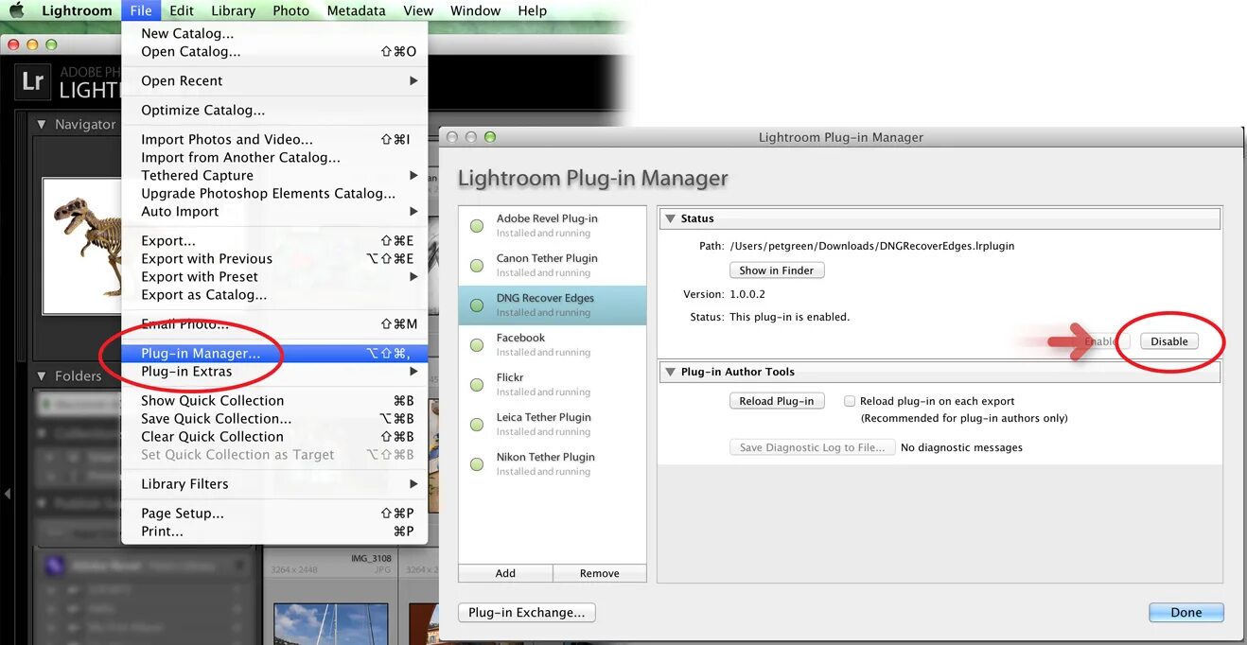Open the Library menu
Image resolution: width=1247 pixels, height=645 pixels.
click(x=233, y=10)
